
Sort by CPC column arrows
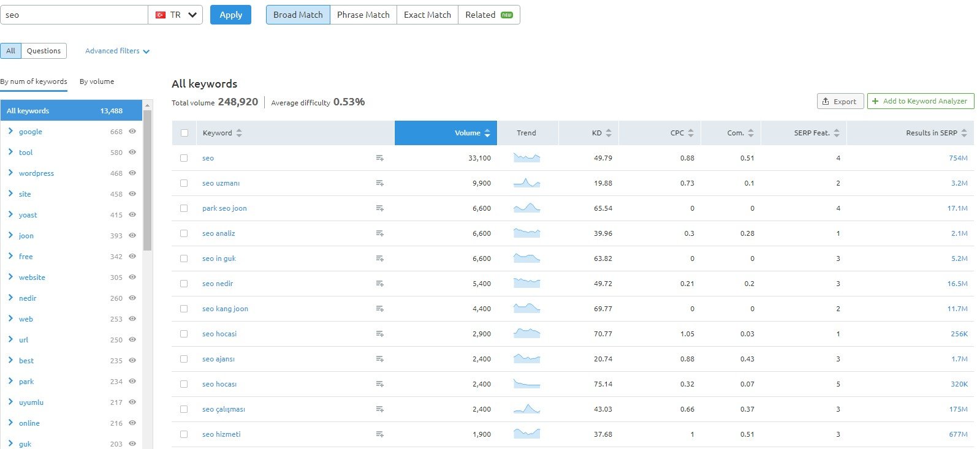pyautogui.click(x=691, y=133)
